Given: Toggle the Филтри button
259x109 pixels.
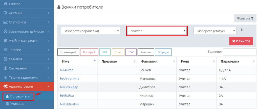Looking at the screenshot, I should (245, 18).
